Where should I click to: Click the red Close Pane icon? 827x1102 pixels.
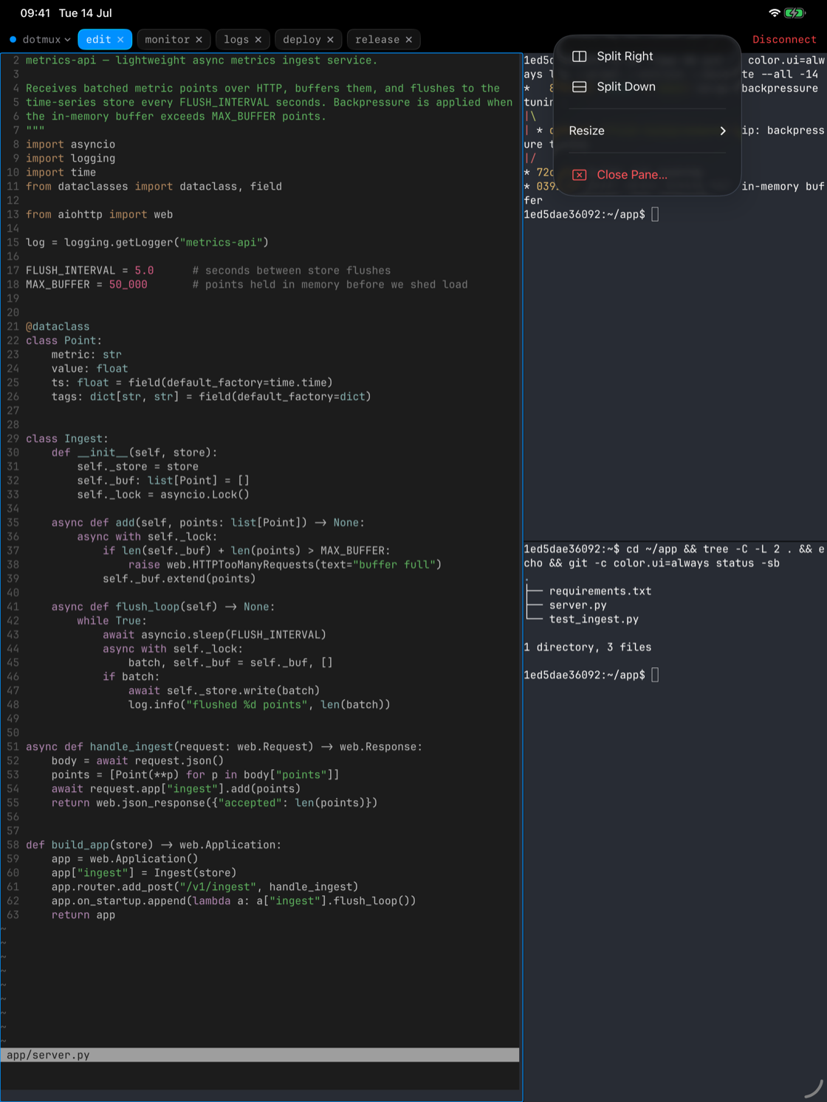click(x=580, y=175)
